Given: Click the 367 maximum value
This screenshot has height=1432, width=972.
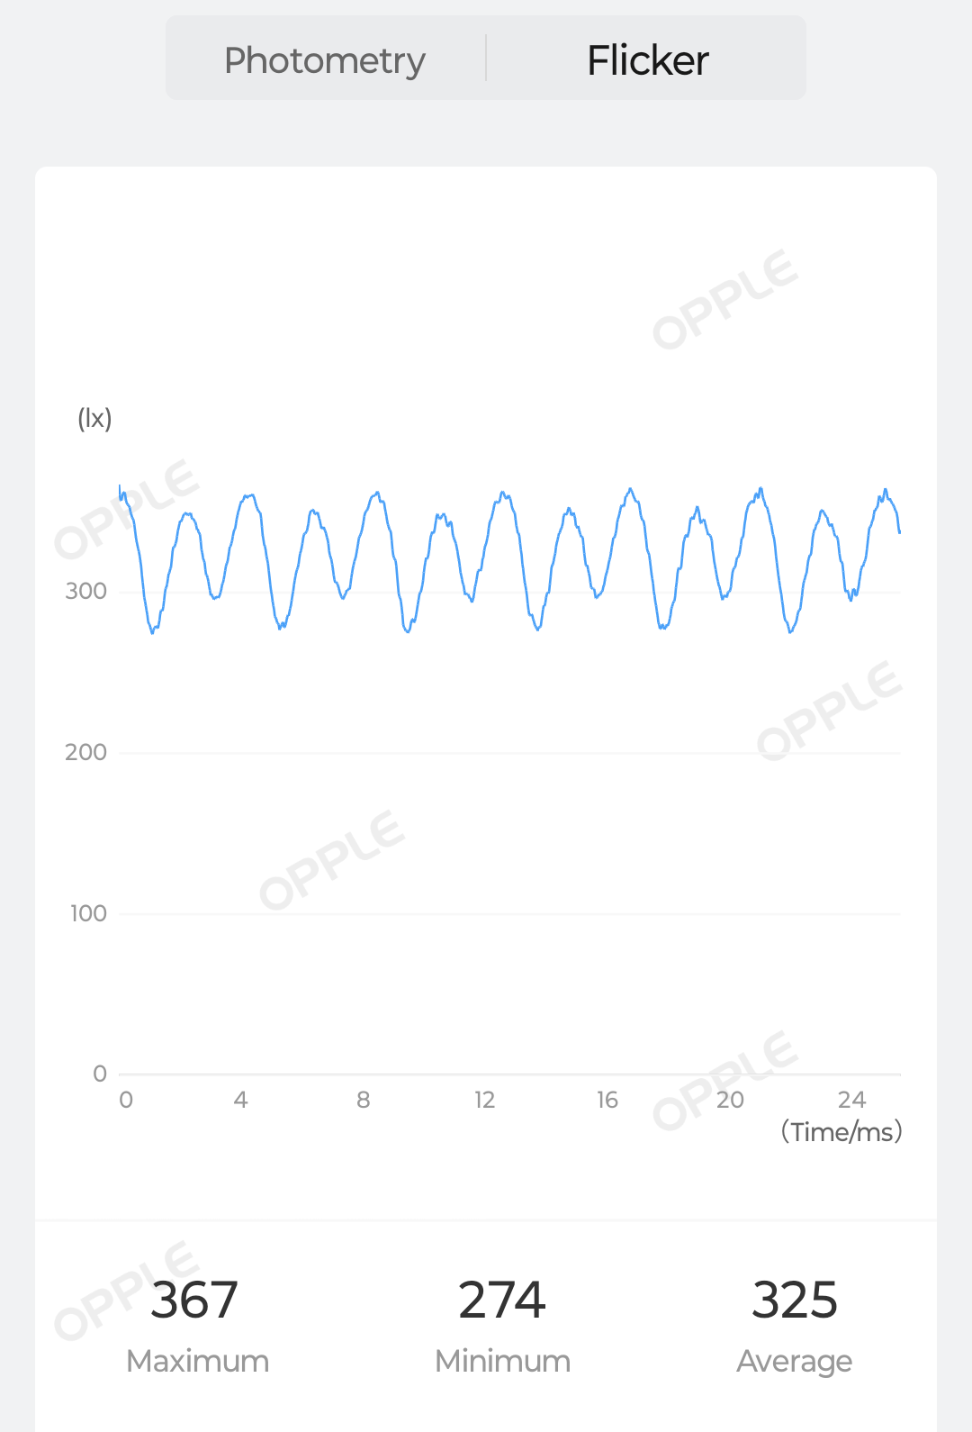Looking at the screenshot, I should click(194, 1300).
